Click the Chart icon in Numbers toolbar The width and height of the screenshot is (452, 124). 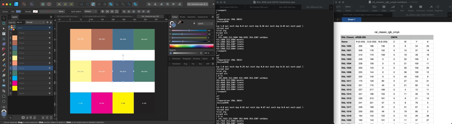click(x=393, y=7)
